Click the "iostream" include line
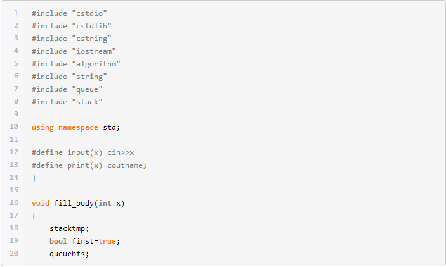 click(74, 51)
